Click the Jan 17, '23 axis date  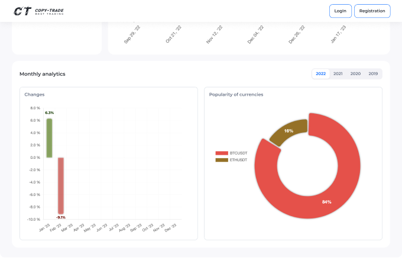click(x=338, y=34)
